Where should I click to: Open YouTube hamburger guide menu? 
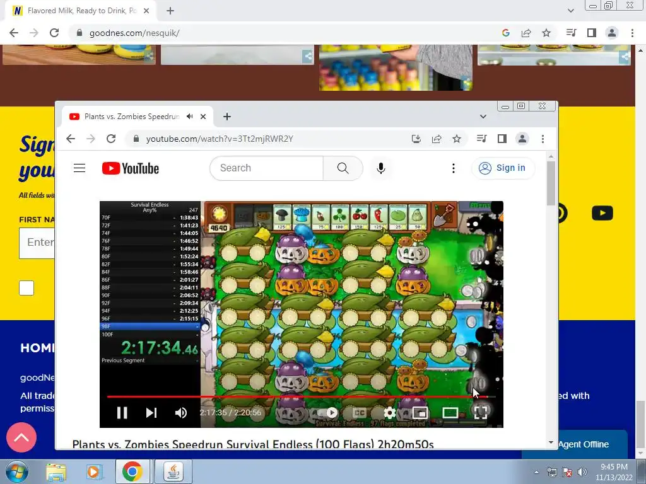(x=79, y=168)
